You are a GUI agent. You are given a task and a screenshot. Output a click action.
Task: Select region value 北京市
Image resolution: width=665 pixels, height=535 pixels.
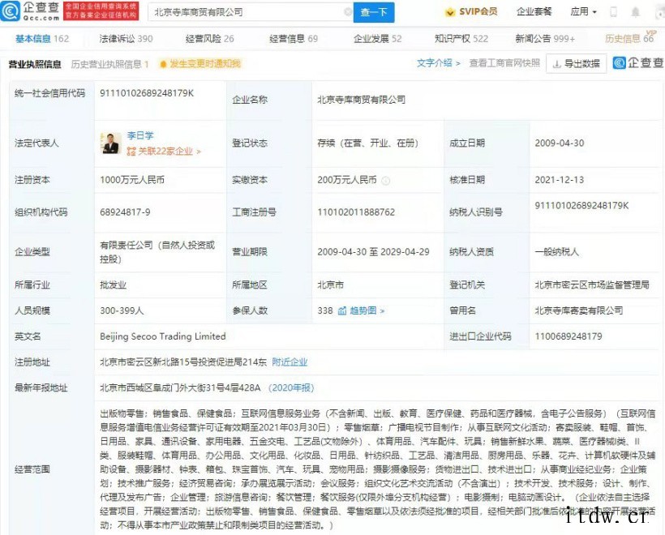tap(330, 285)
